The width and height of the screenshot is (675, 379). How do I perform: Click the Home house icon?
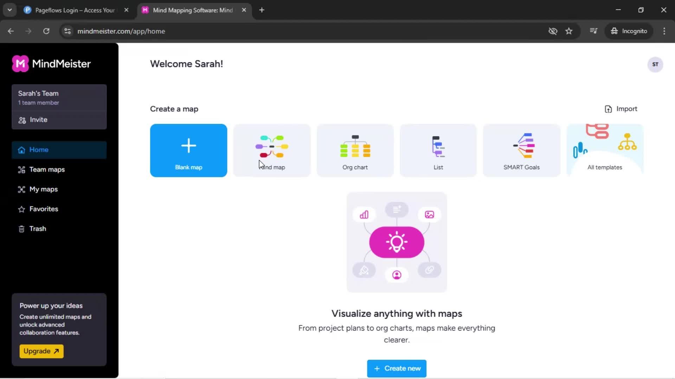tap(21, 150)
